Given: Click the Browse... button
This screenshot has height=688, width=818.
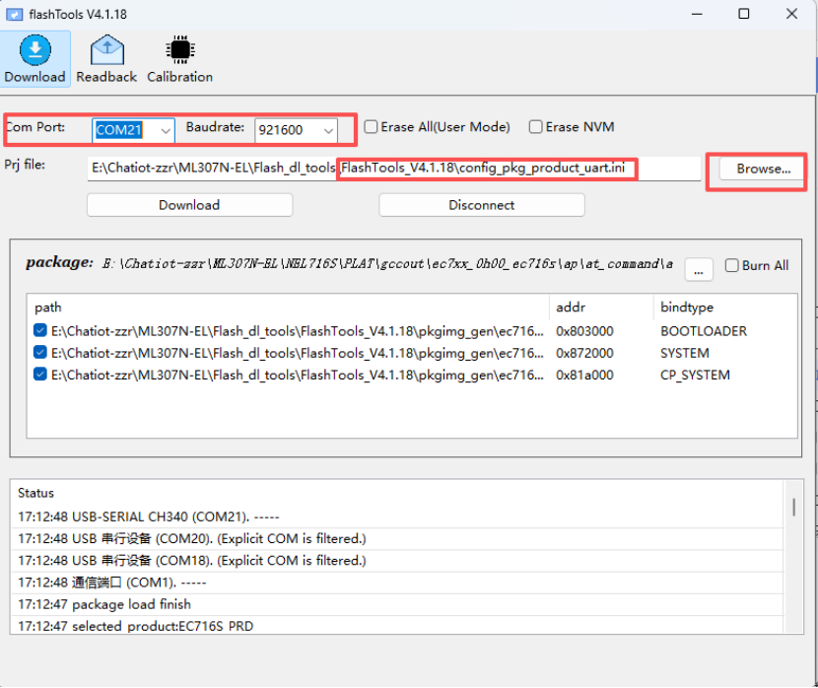Looking at the screenshot, I should tap(763, 169).
